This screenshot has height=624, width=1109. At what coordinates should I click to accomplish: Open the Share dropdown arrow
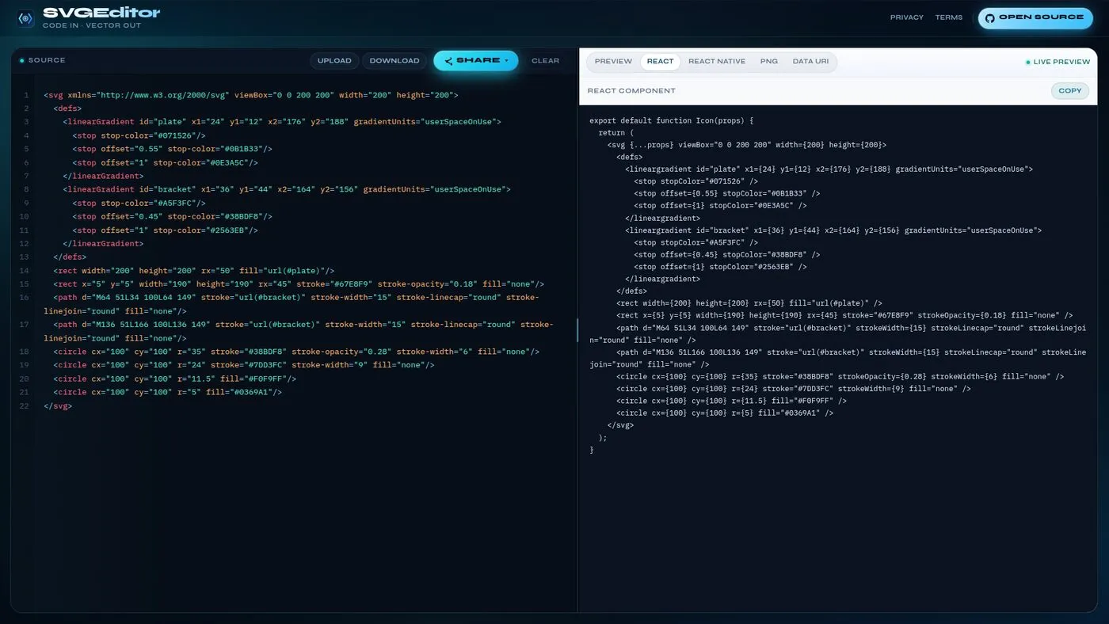pyautogui.click(x=506, y=61)
